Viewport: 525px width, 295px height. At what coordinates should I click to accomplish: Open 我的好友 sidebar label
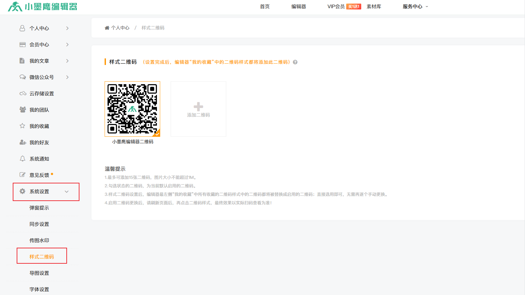click(x=39, y=143)
